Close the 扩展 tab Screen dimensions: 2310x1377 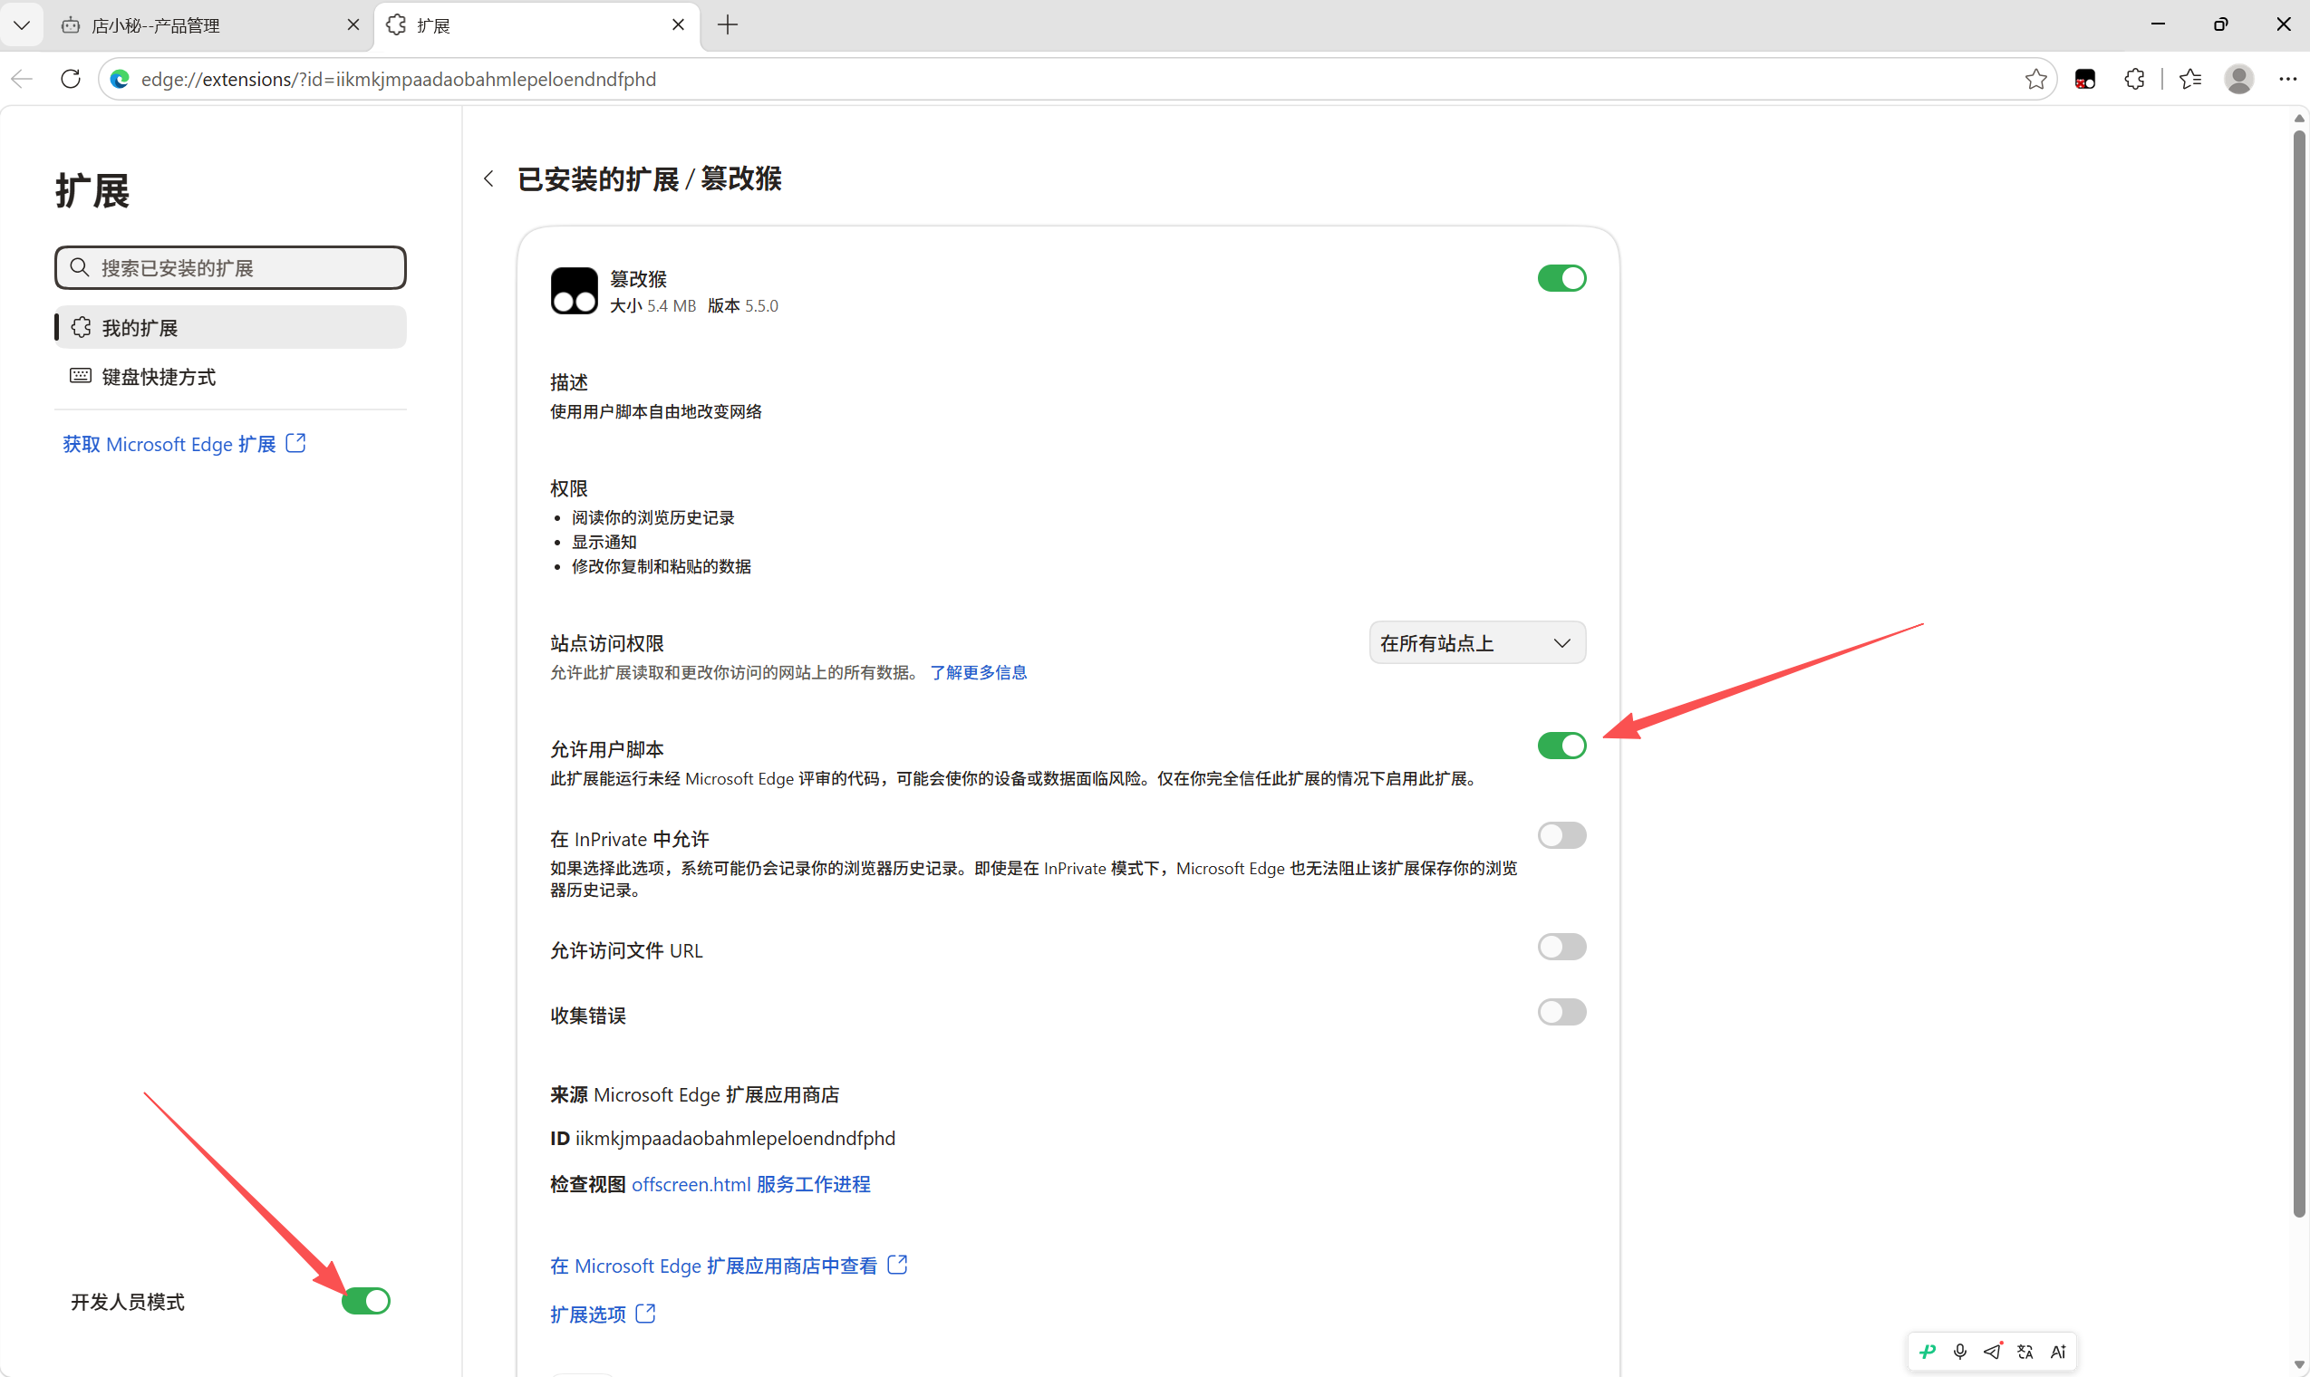678,25
